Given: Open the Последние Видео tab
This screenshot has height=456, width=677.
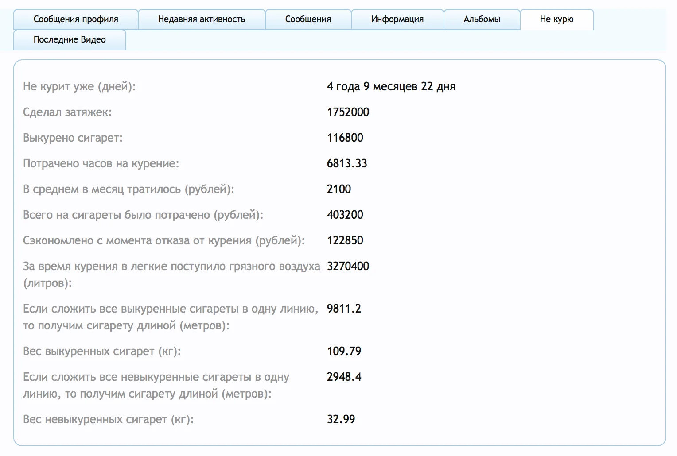Looking at the screenshot, I should click(x=69, y=39).
